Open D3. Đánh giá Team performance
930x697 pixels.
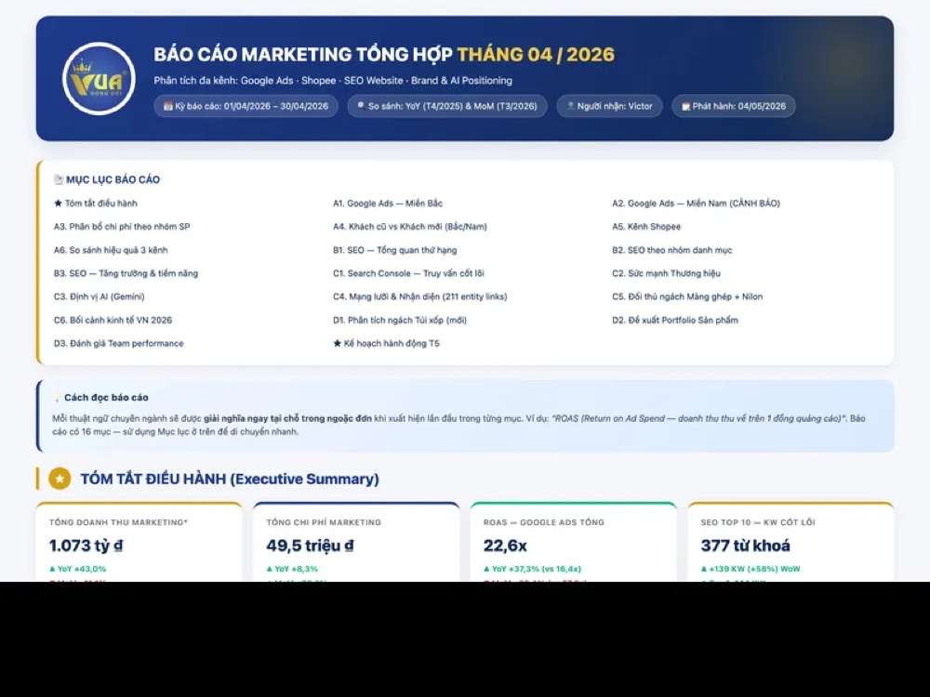[119, 343]
